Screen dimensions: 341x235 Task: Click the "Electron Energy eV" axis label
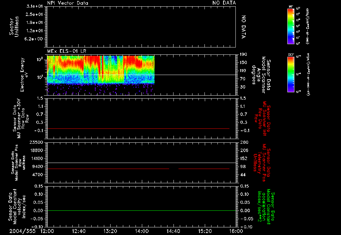(24, 75)
